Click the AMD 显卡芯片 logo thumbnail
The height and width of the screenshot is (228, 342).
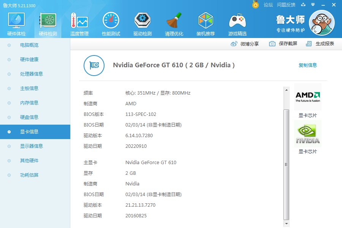(308, 97)
